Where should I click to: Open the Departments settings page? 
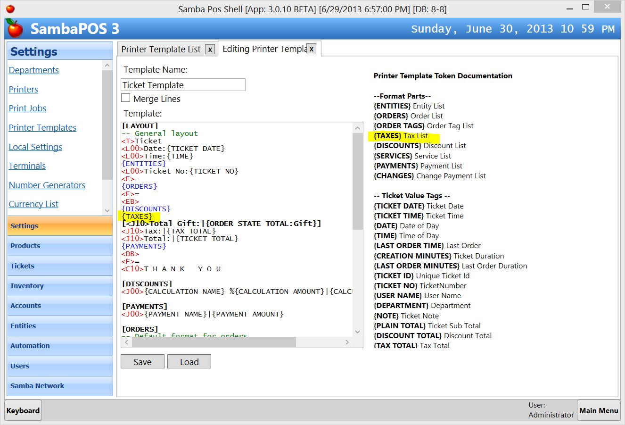pyautogui.click(x=33, y=70)
